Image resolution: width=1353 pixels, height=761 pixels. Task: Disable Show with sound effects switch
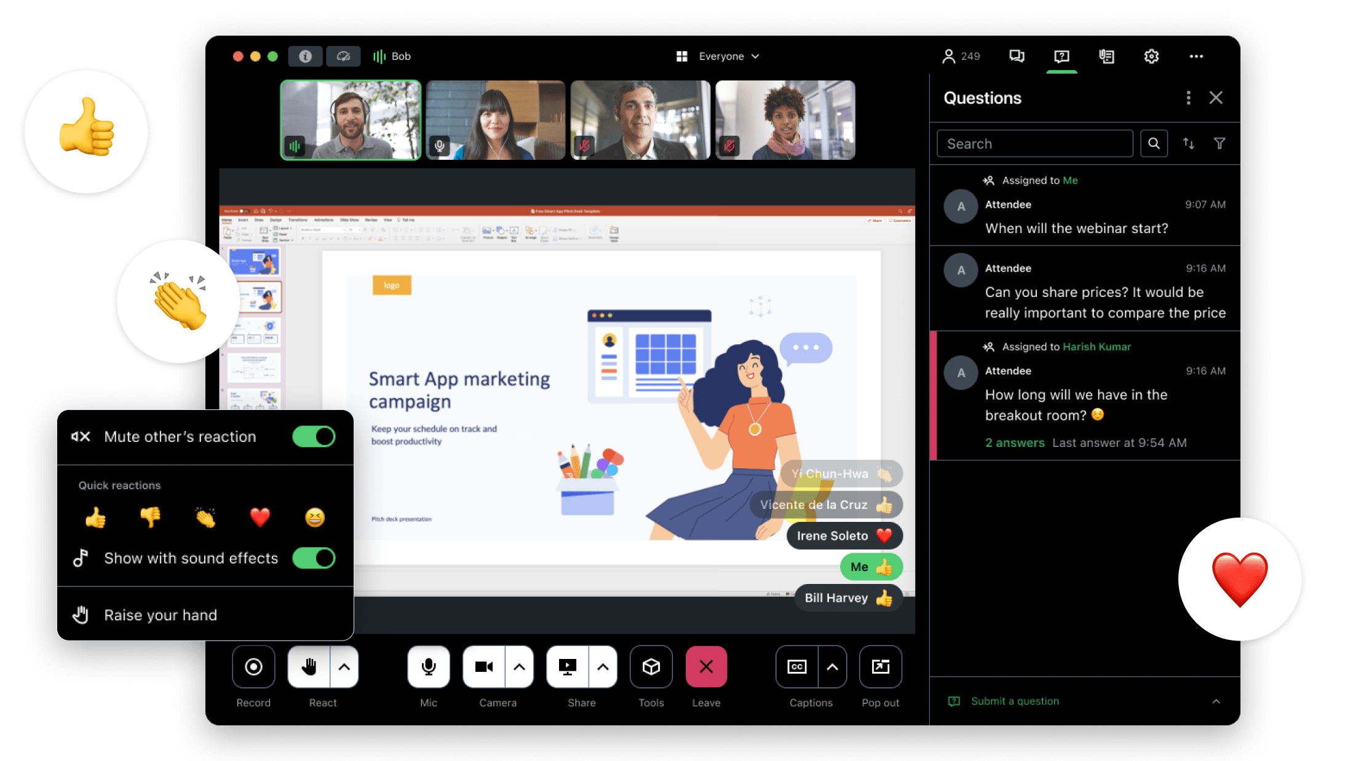pos(314,558)
